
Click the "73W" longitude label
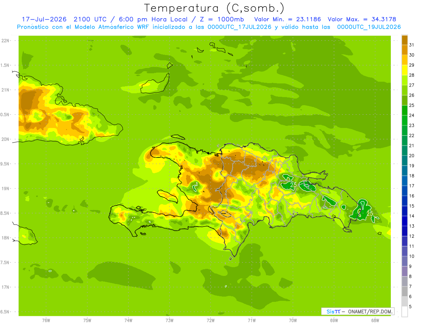[169, 320]
